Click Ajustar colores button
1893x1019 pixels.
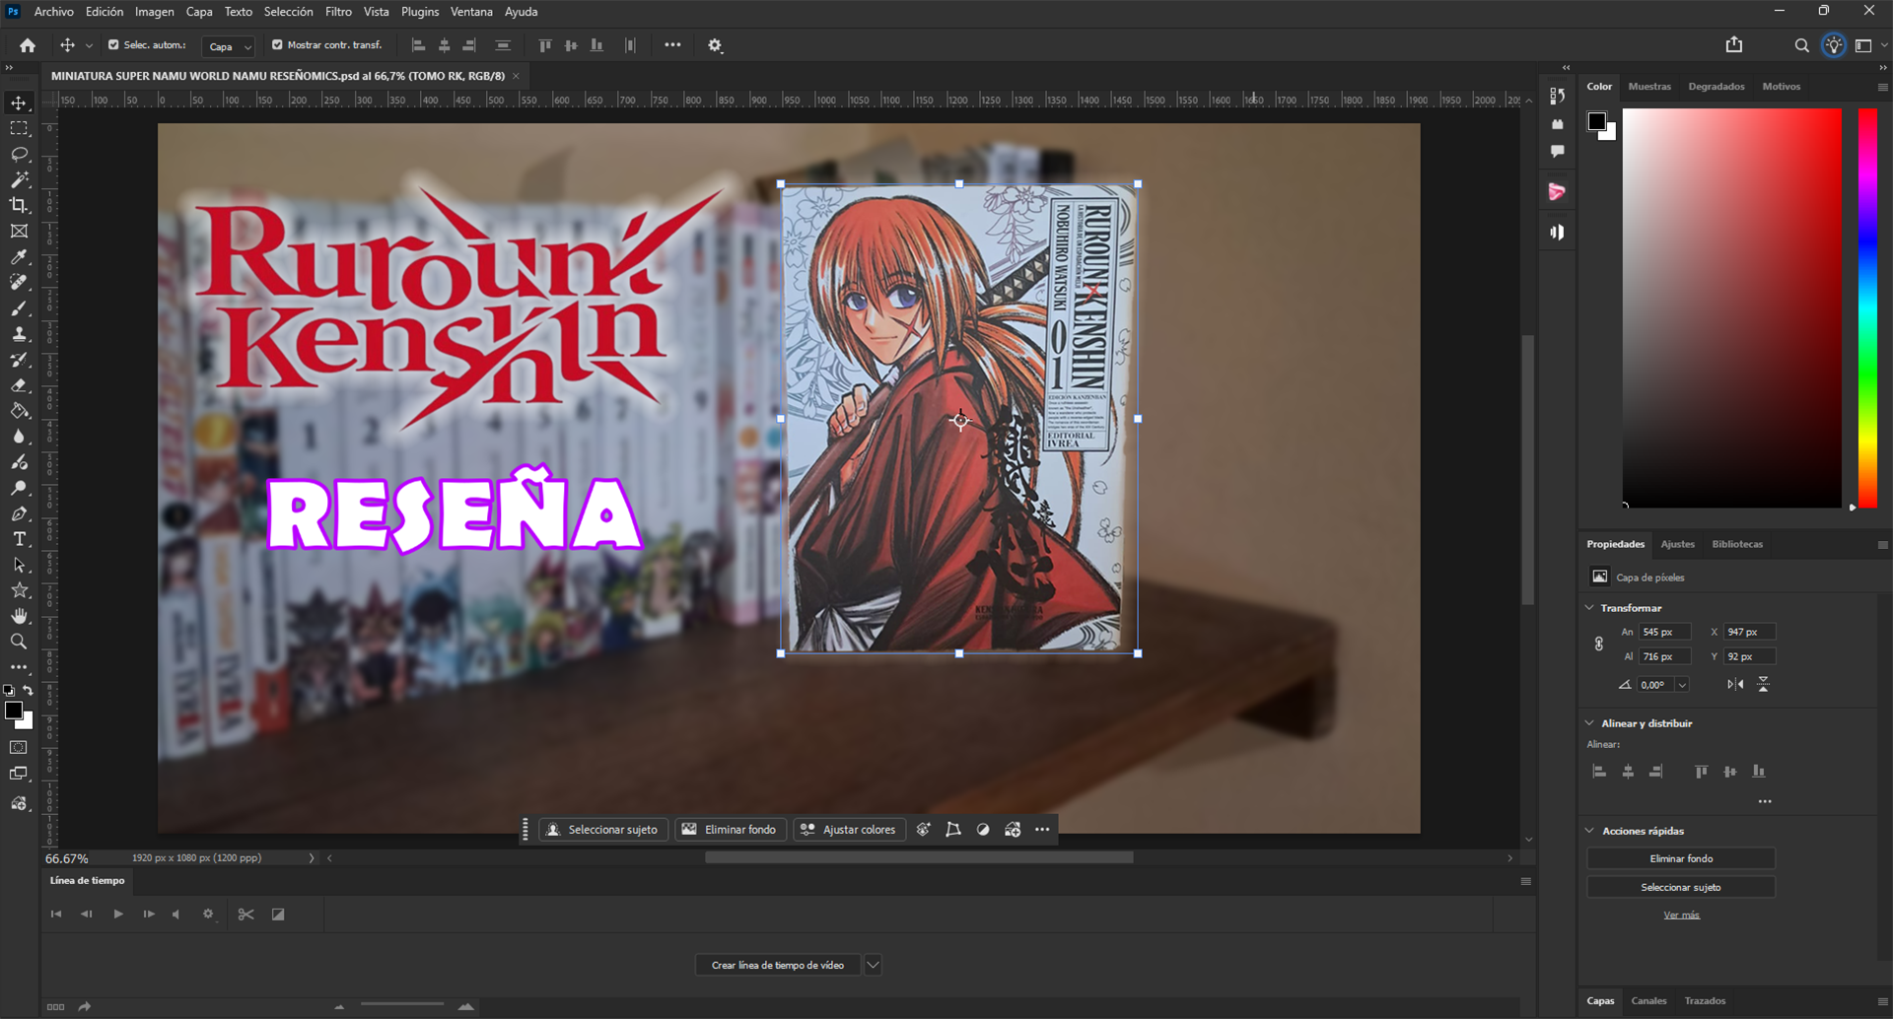848,830
